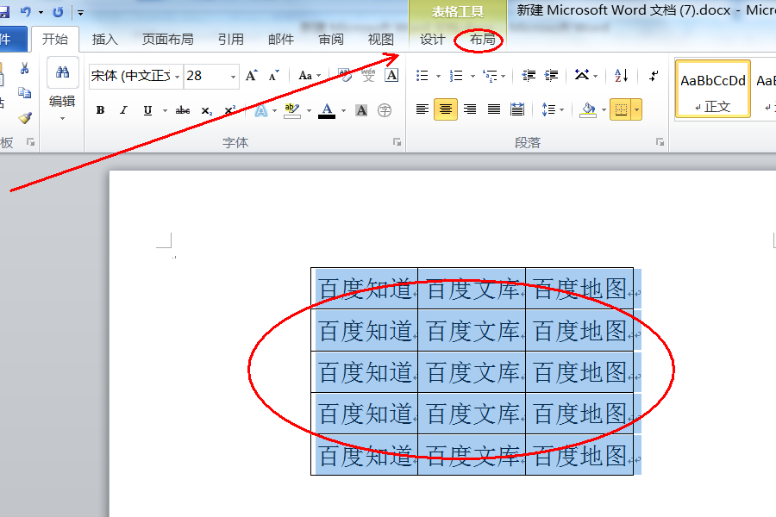Image resolution: width=776 pixels, height=517 pixels.
Task: Click the Character Border icon
Action: coord(391,75)
